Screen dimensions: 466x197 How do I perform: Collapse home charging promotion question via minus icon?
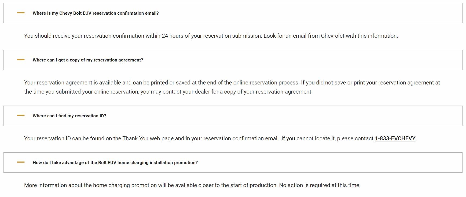click(x=21, y=162)
